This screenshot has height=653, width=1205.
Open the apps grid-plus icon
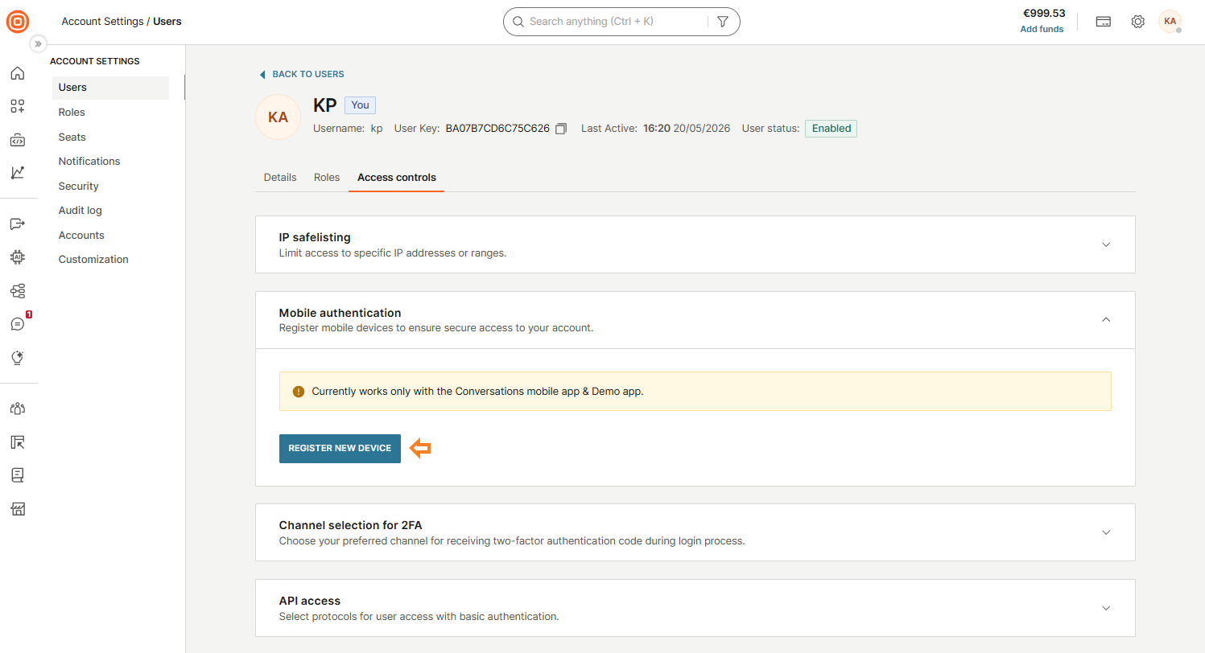[18, 106]
